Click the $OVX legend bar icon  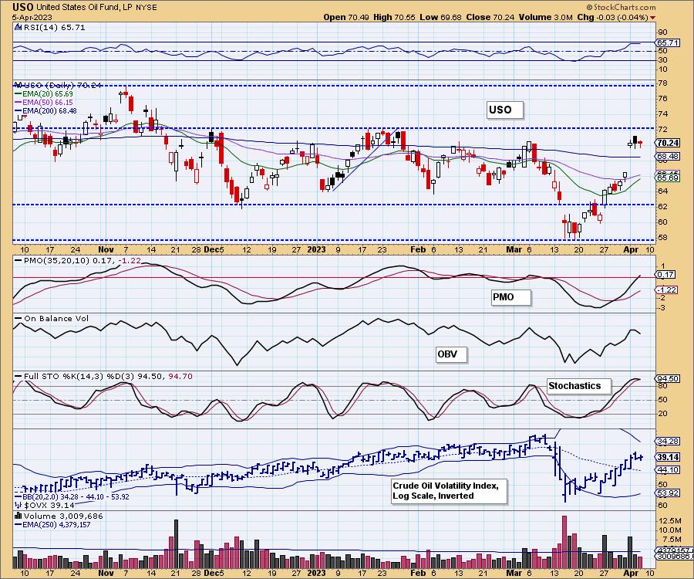click(19, 505)
